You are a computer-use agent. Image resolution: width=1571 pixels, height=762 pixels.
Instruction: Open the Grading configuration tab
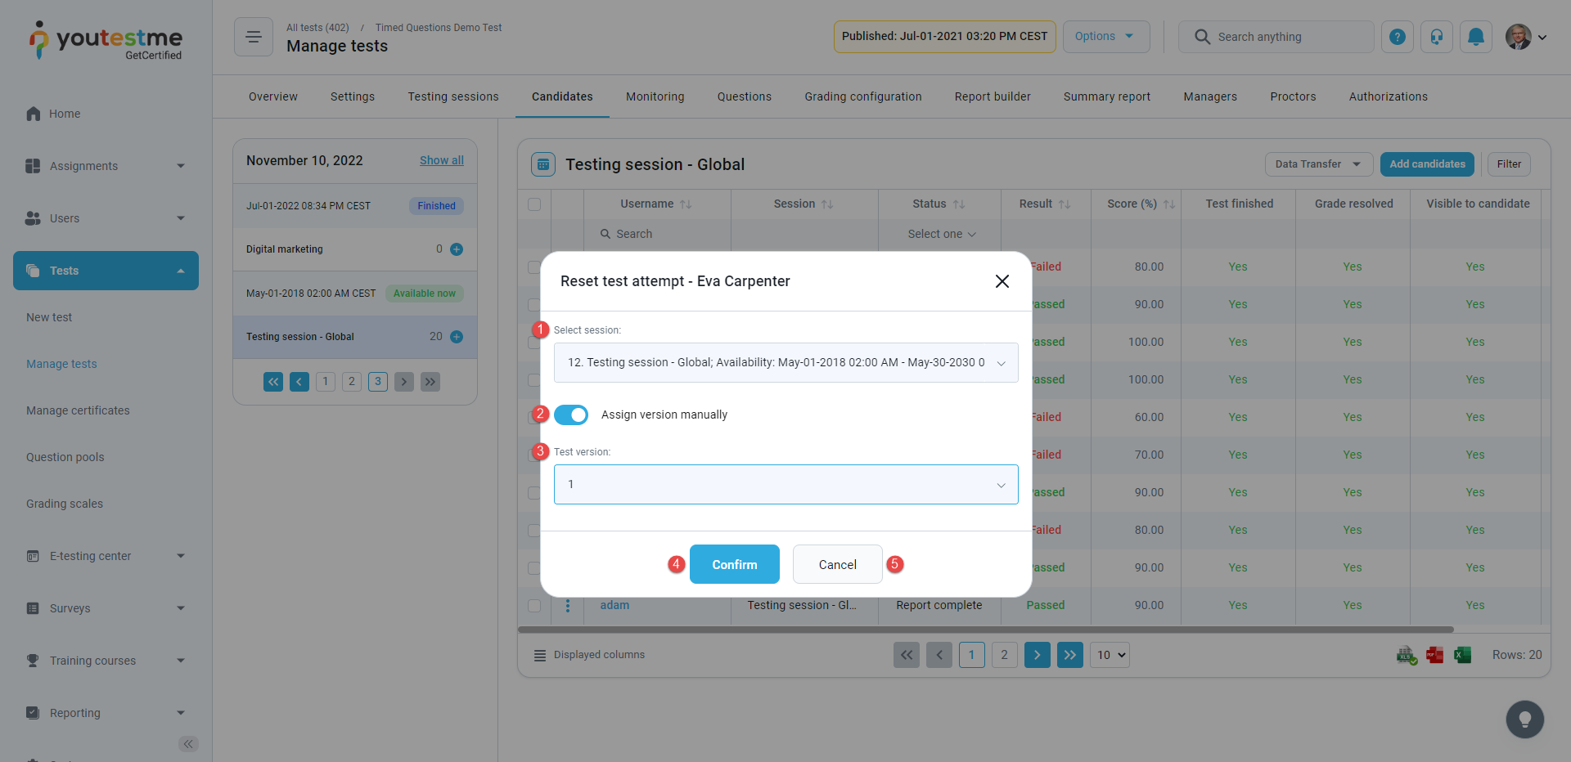pyautogui.click(x=862, y=96)
